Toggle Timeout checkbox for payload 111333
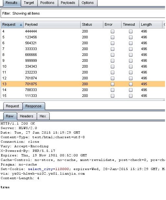This screenshot has height=200, width=166. coord(131,96)
